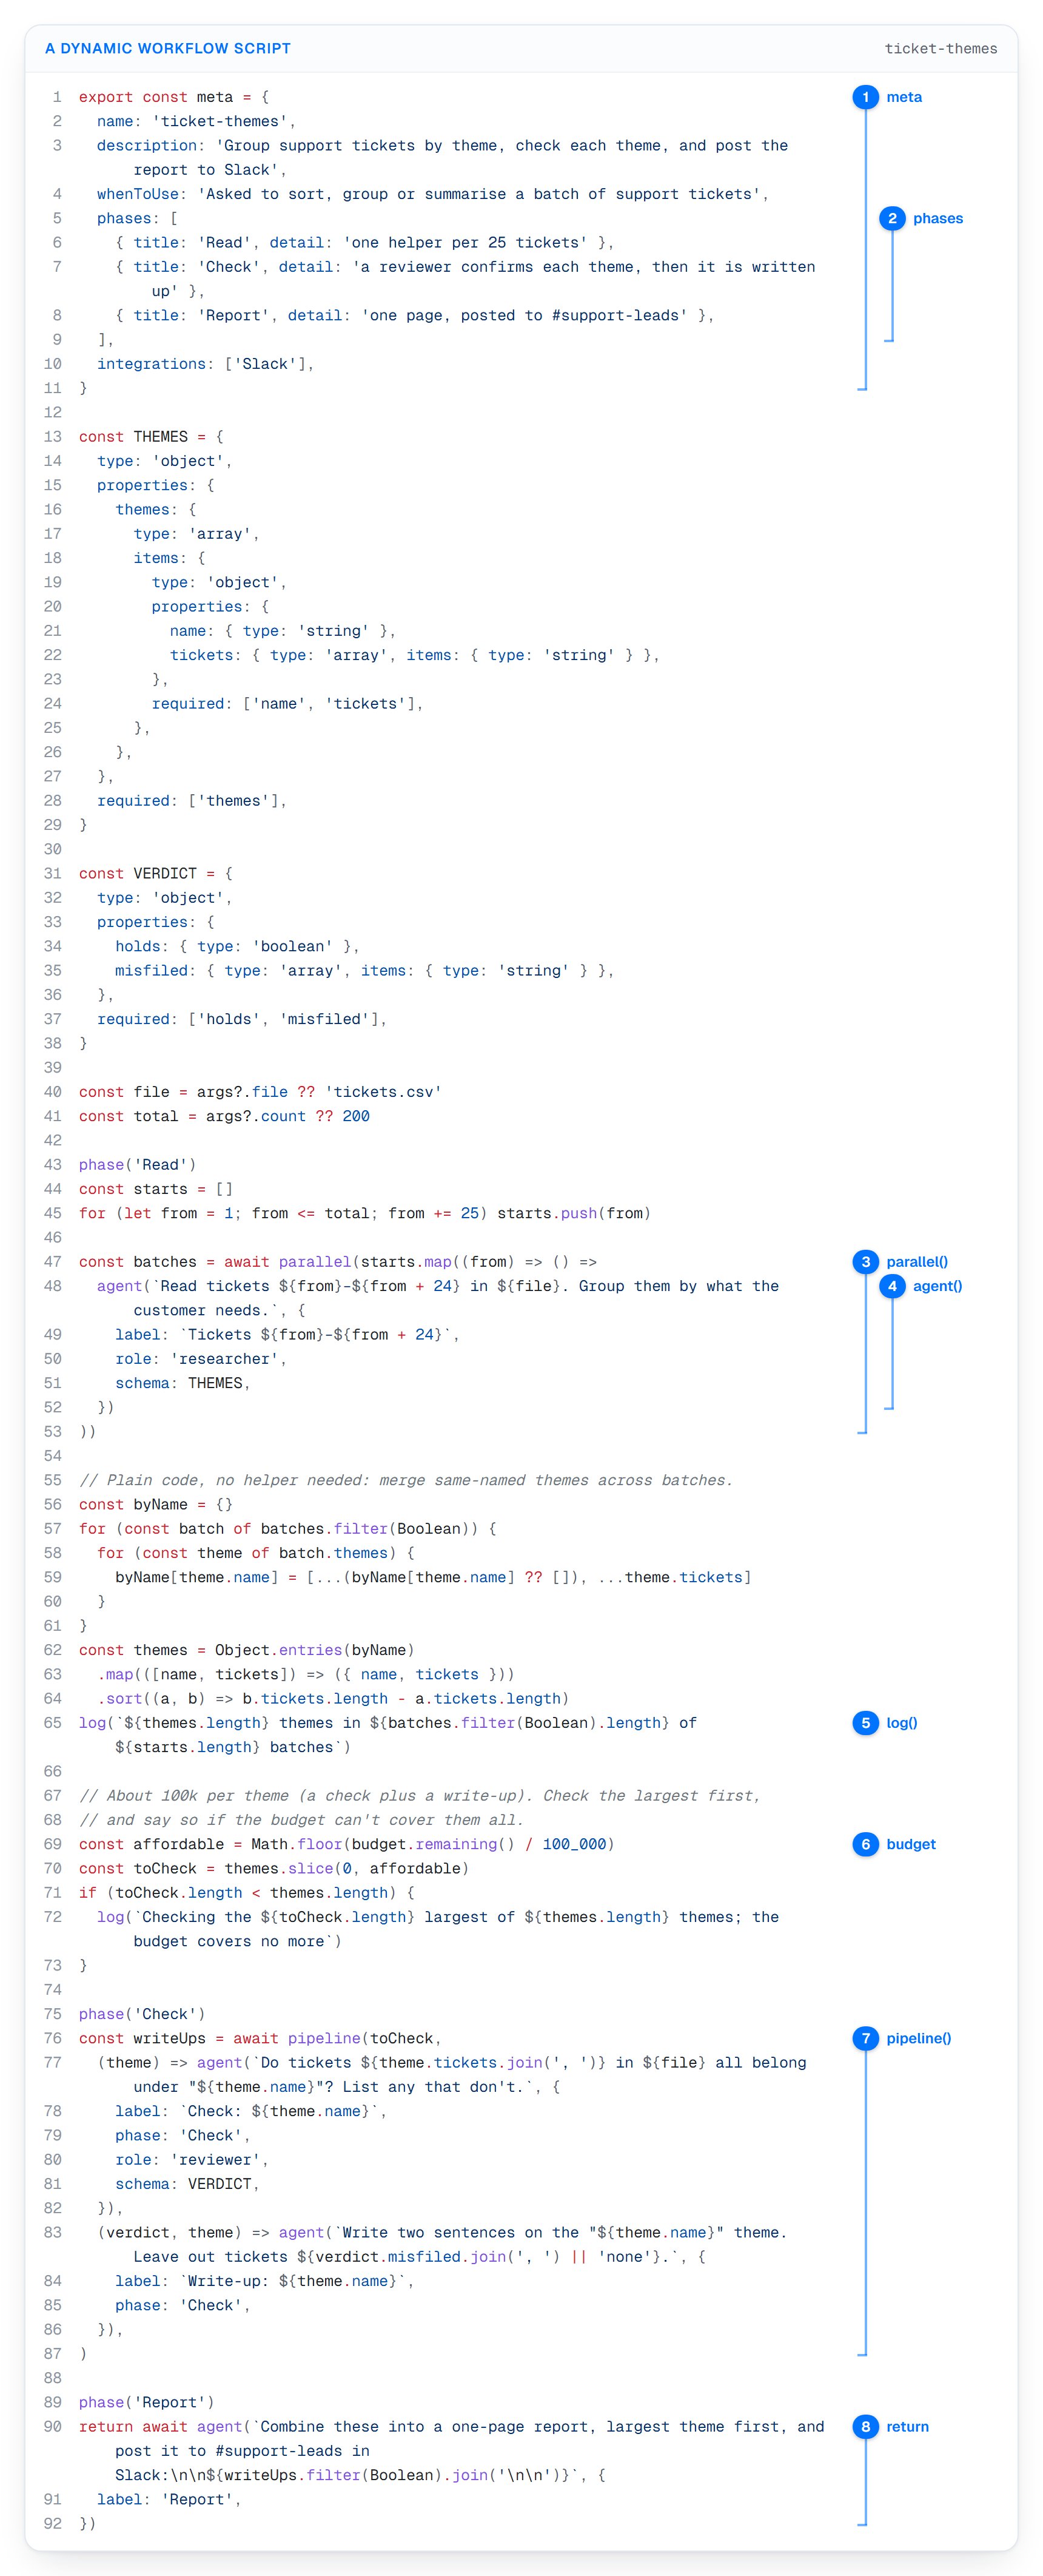Open the 'log()' annotation label
The image size is (1043, 2576).
point(902,1723)
